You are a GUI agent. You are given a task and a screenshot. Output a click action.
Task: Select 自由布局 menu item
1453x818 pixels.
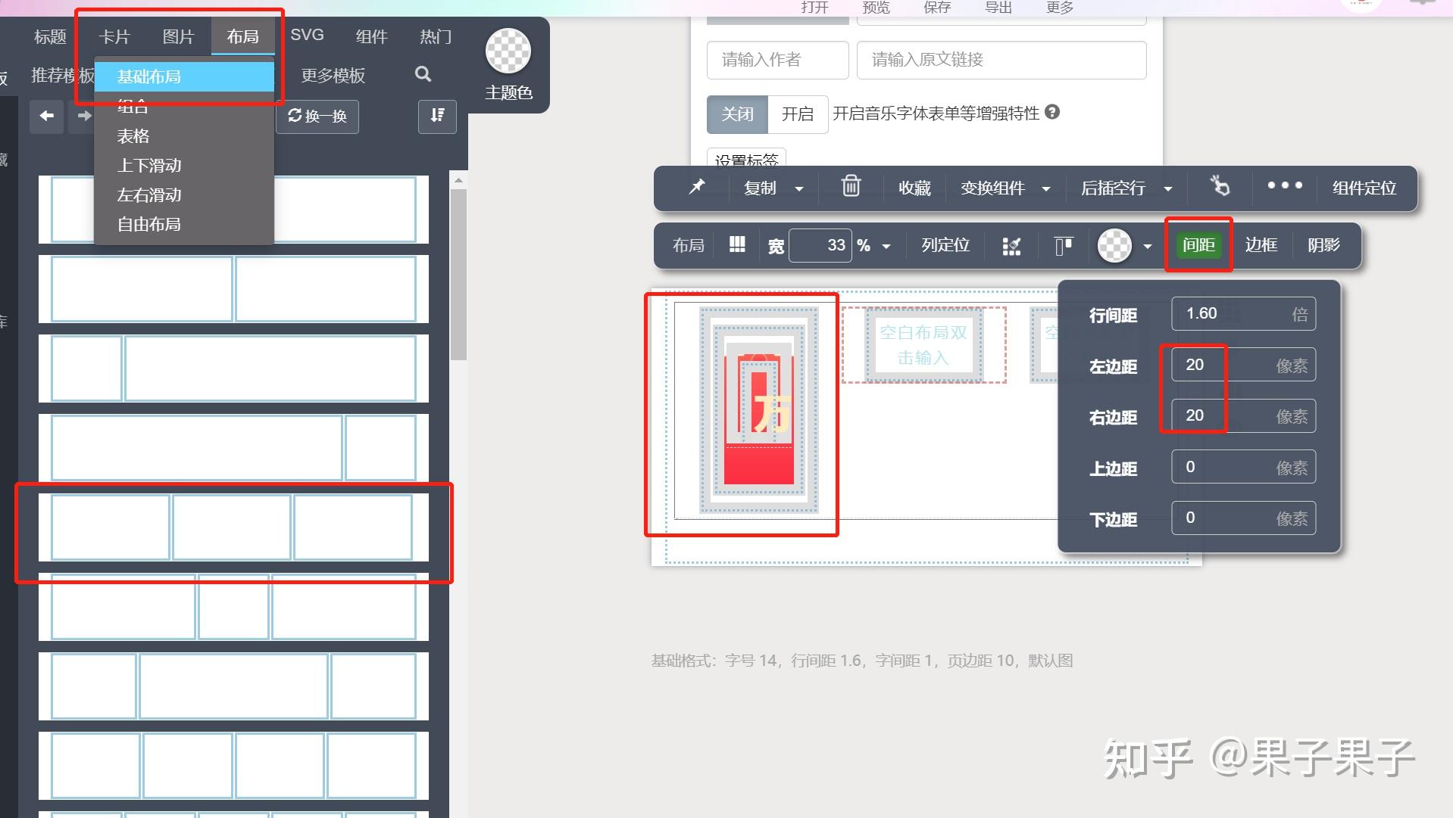184,225
